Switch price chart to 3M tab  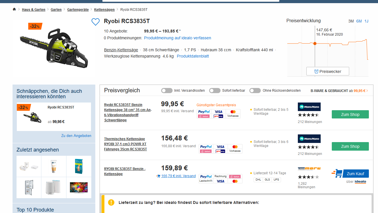point(351,21)
